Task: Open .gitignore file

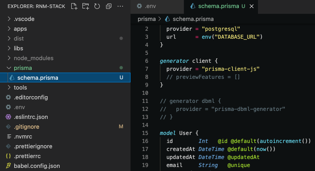Action: (x=27, y=127)
